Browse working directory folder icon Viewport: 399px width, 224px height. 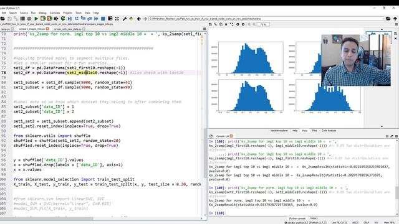pos(388,19)
